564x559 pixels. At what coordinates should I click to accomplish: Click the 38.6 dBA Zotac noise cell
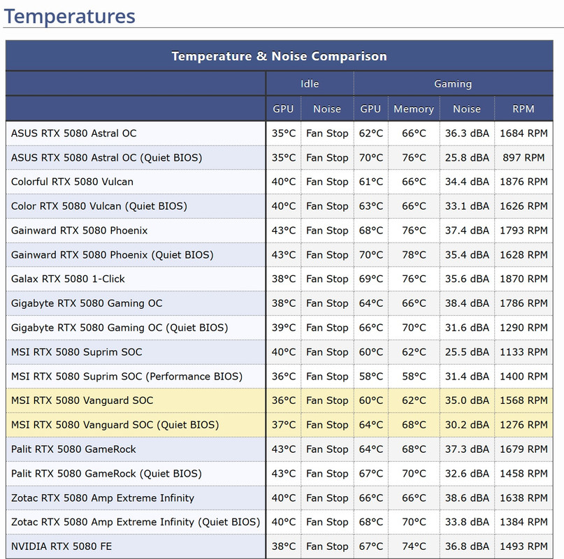click(467, 498)
